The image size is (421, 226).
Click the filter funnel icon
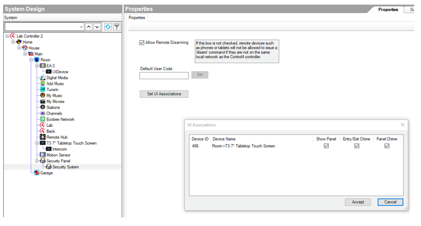[117, 27]
